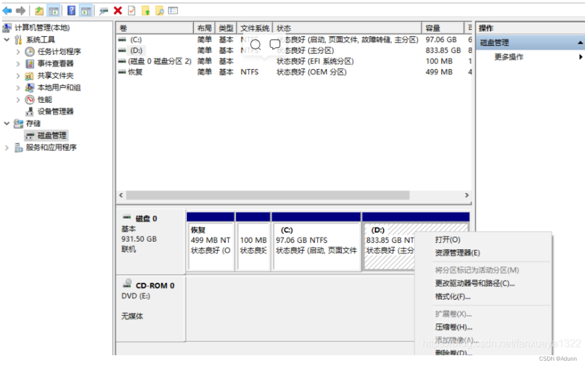The image size is (585, 366).
Task: Select the 磁盘 0 磁盘分区 2 volume row
Action: tap(294, 61)
